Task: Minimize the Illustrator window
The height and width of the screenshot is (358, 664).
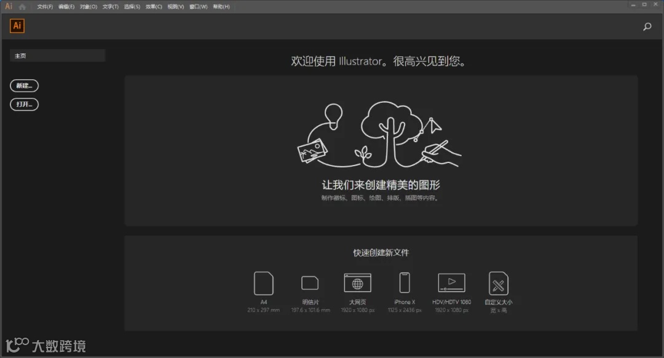Action: (633, 5)
